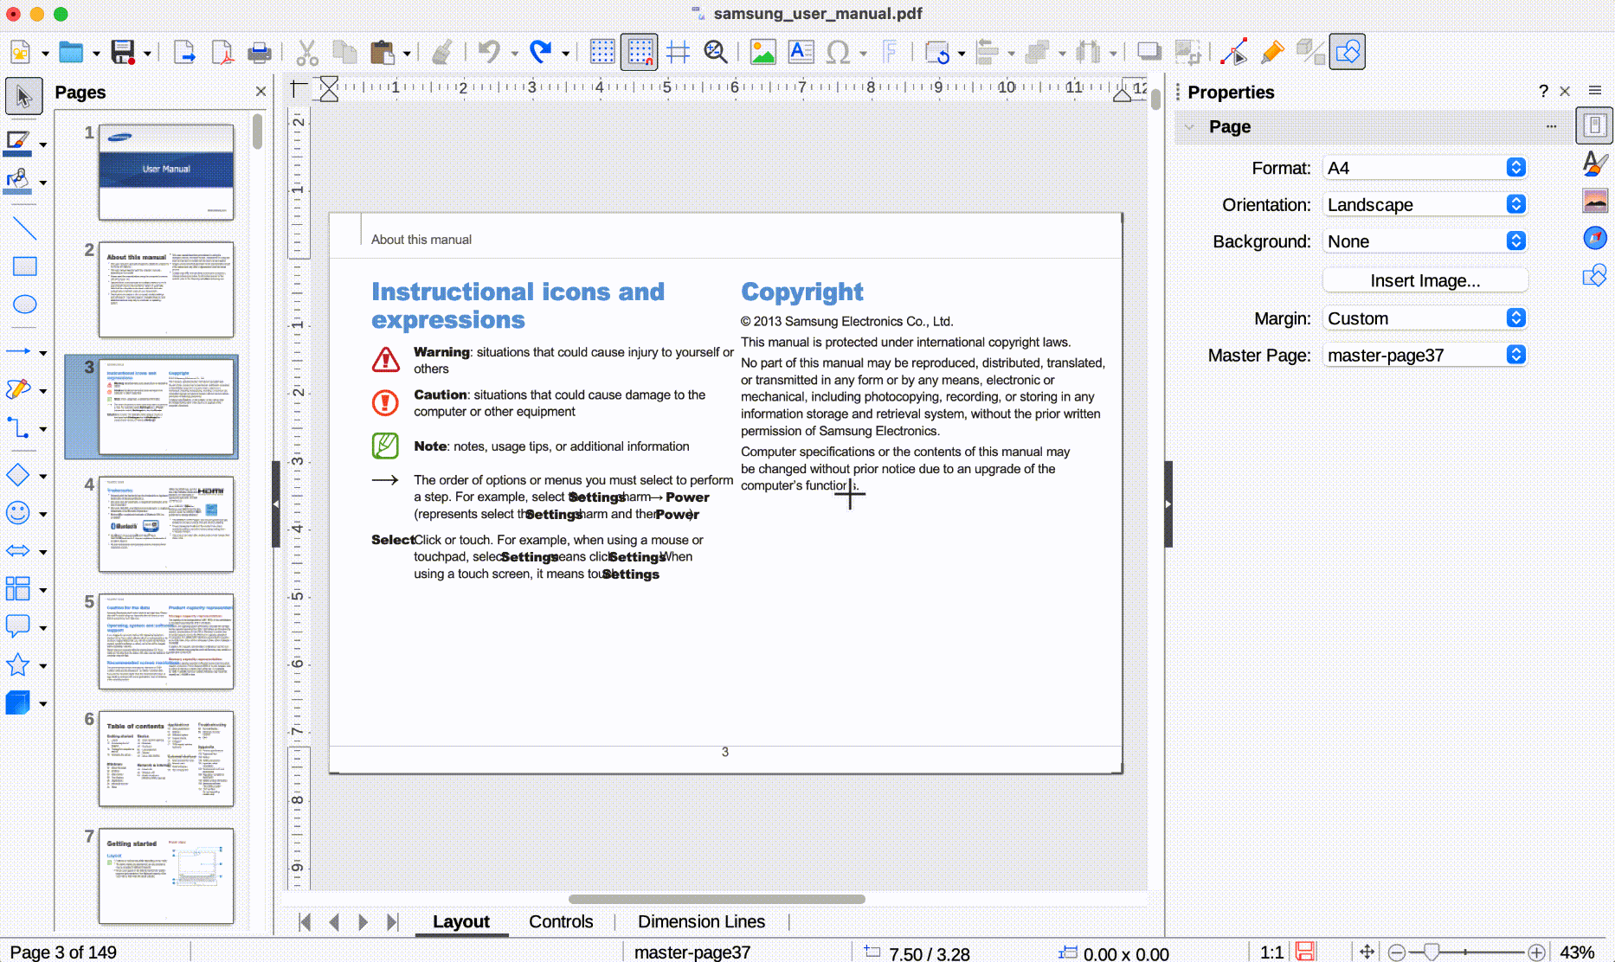Open the New document dropdown arrow
This screenshot has width=1615, height=962.
click(x=45, y=54)
